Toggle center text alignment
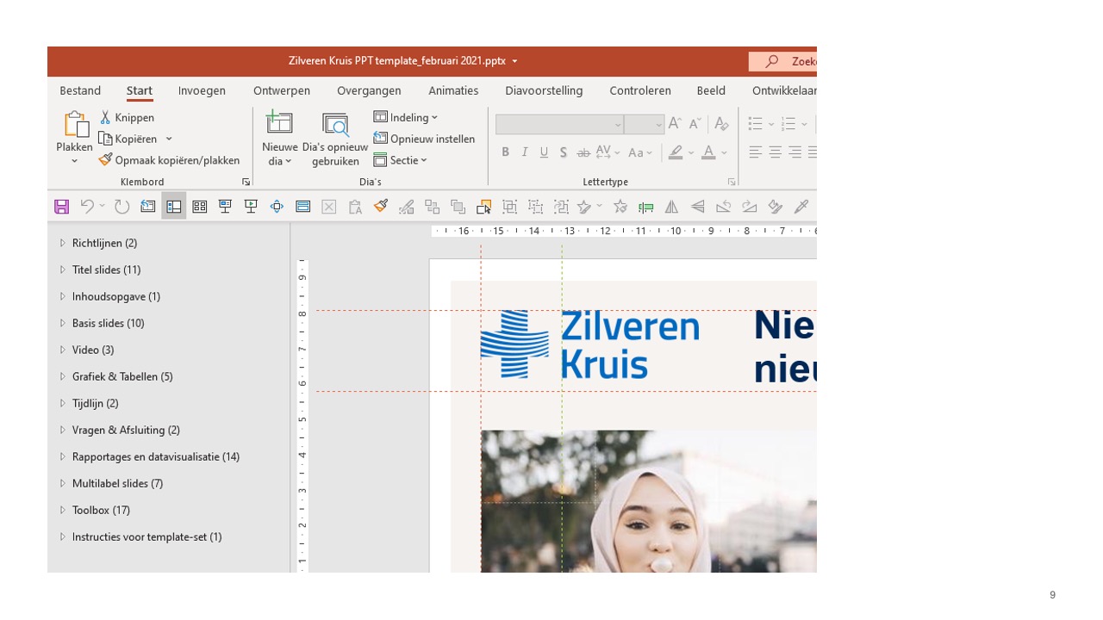 pyautogui.click(x=776, y=152)
